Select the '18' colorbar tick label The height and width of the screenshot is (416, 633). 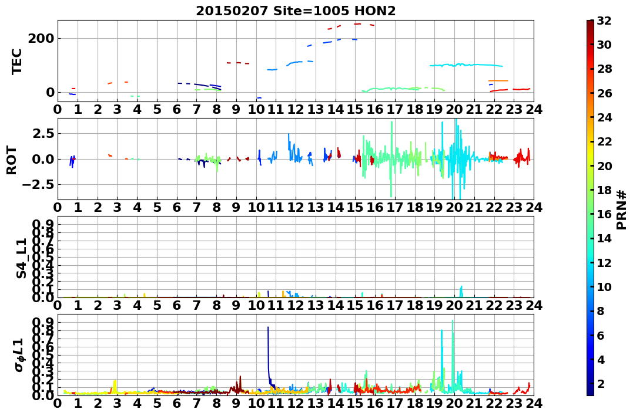[x=604, y=190]
